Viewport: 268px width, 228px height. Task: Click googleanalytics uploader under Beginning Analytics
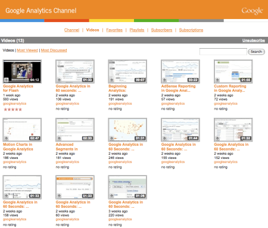pyautogui.click(x=120, y=104)
